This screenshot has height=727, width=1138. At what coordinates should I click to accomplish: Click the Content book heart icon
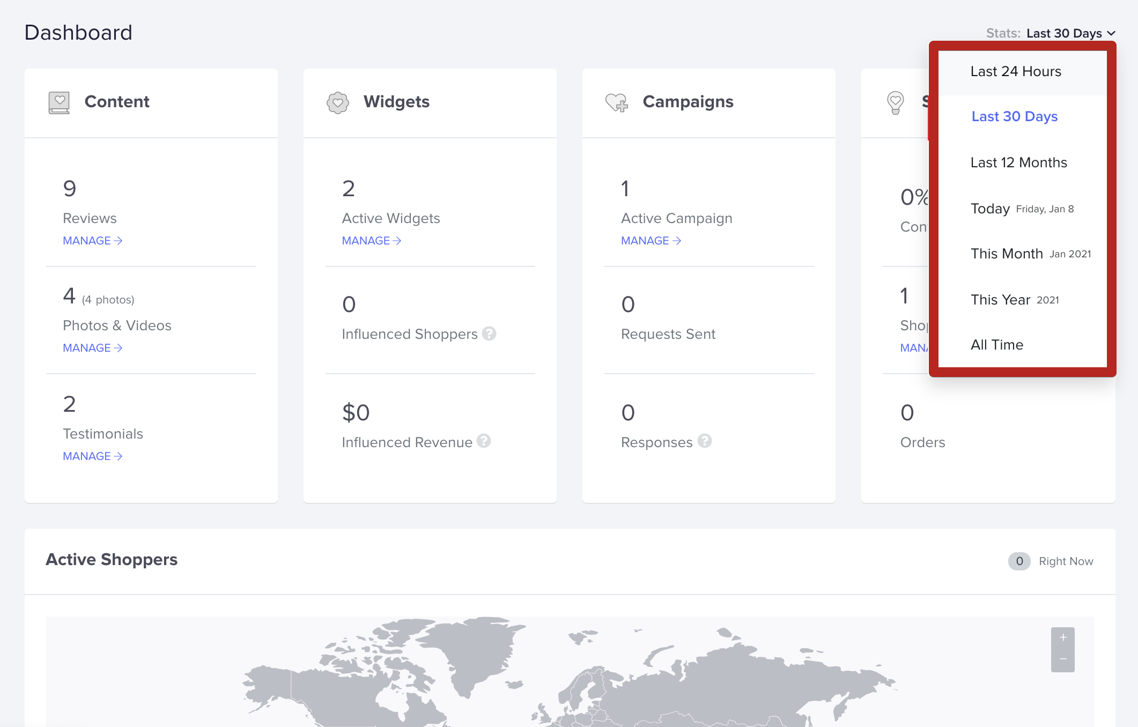(59, 102)
